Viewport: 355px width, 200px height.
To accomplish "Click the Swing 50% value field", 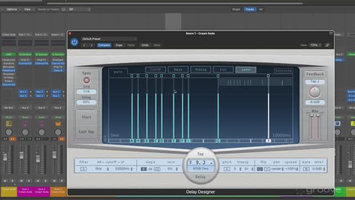I will 87,102.
